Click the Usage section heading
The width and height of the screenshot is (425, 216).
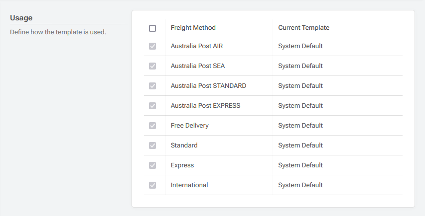pos(21,18)
